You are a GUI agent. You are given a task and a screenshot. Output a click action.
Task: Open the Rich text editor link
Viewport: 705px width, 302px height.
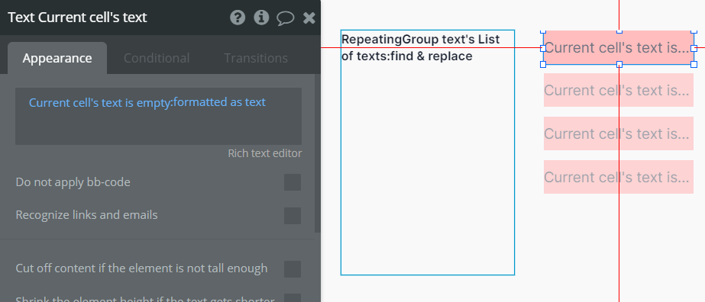pos(265,153)
